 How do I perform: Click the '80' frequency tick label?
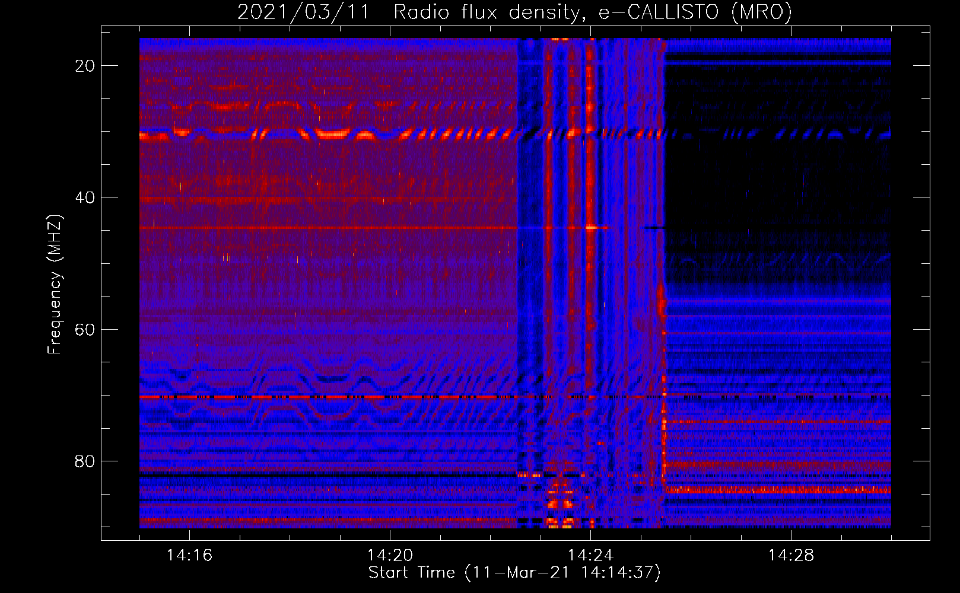coord(85,461)
